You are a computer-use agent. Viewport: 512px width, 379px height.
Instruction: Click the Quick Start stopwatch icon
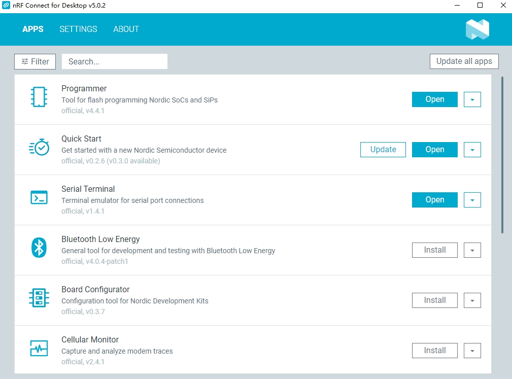pos(39,147)
